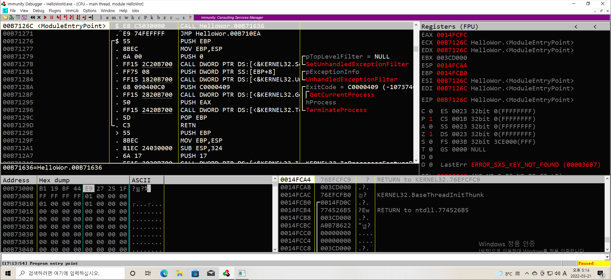The width and height of the screenshot is (611, 280).
Task: Open File Explorer from the taskbar
Action: pos(179,273)
